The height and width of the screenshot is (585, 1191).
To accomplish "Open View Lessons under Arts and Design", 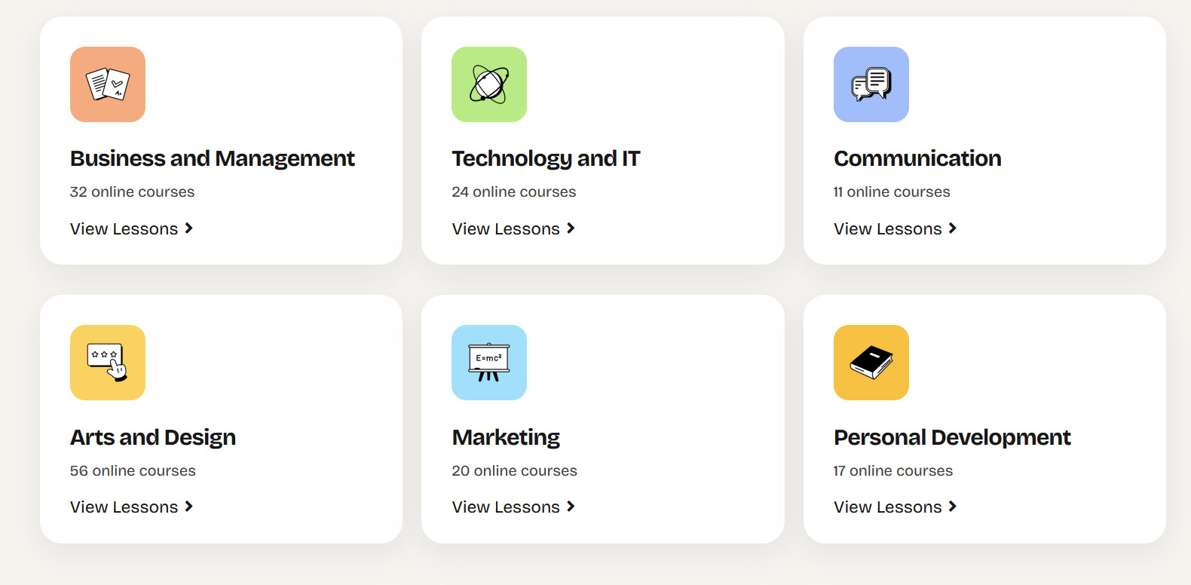I will [132, 507].
